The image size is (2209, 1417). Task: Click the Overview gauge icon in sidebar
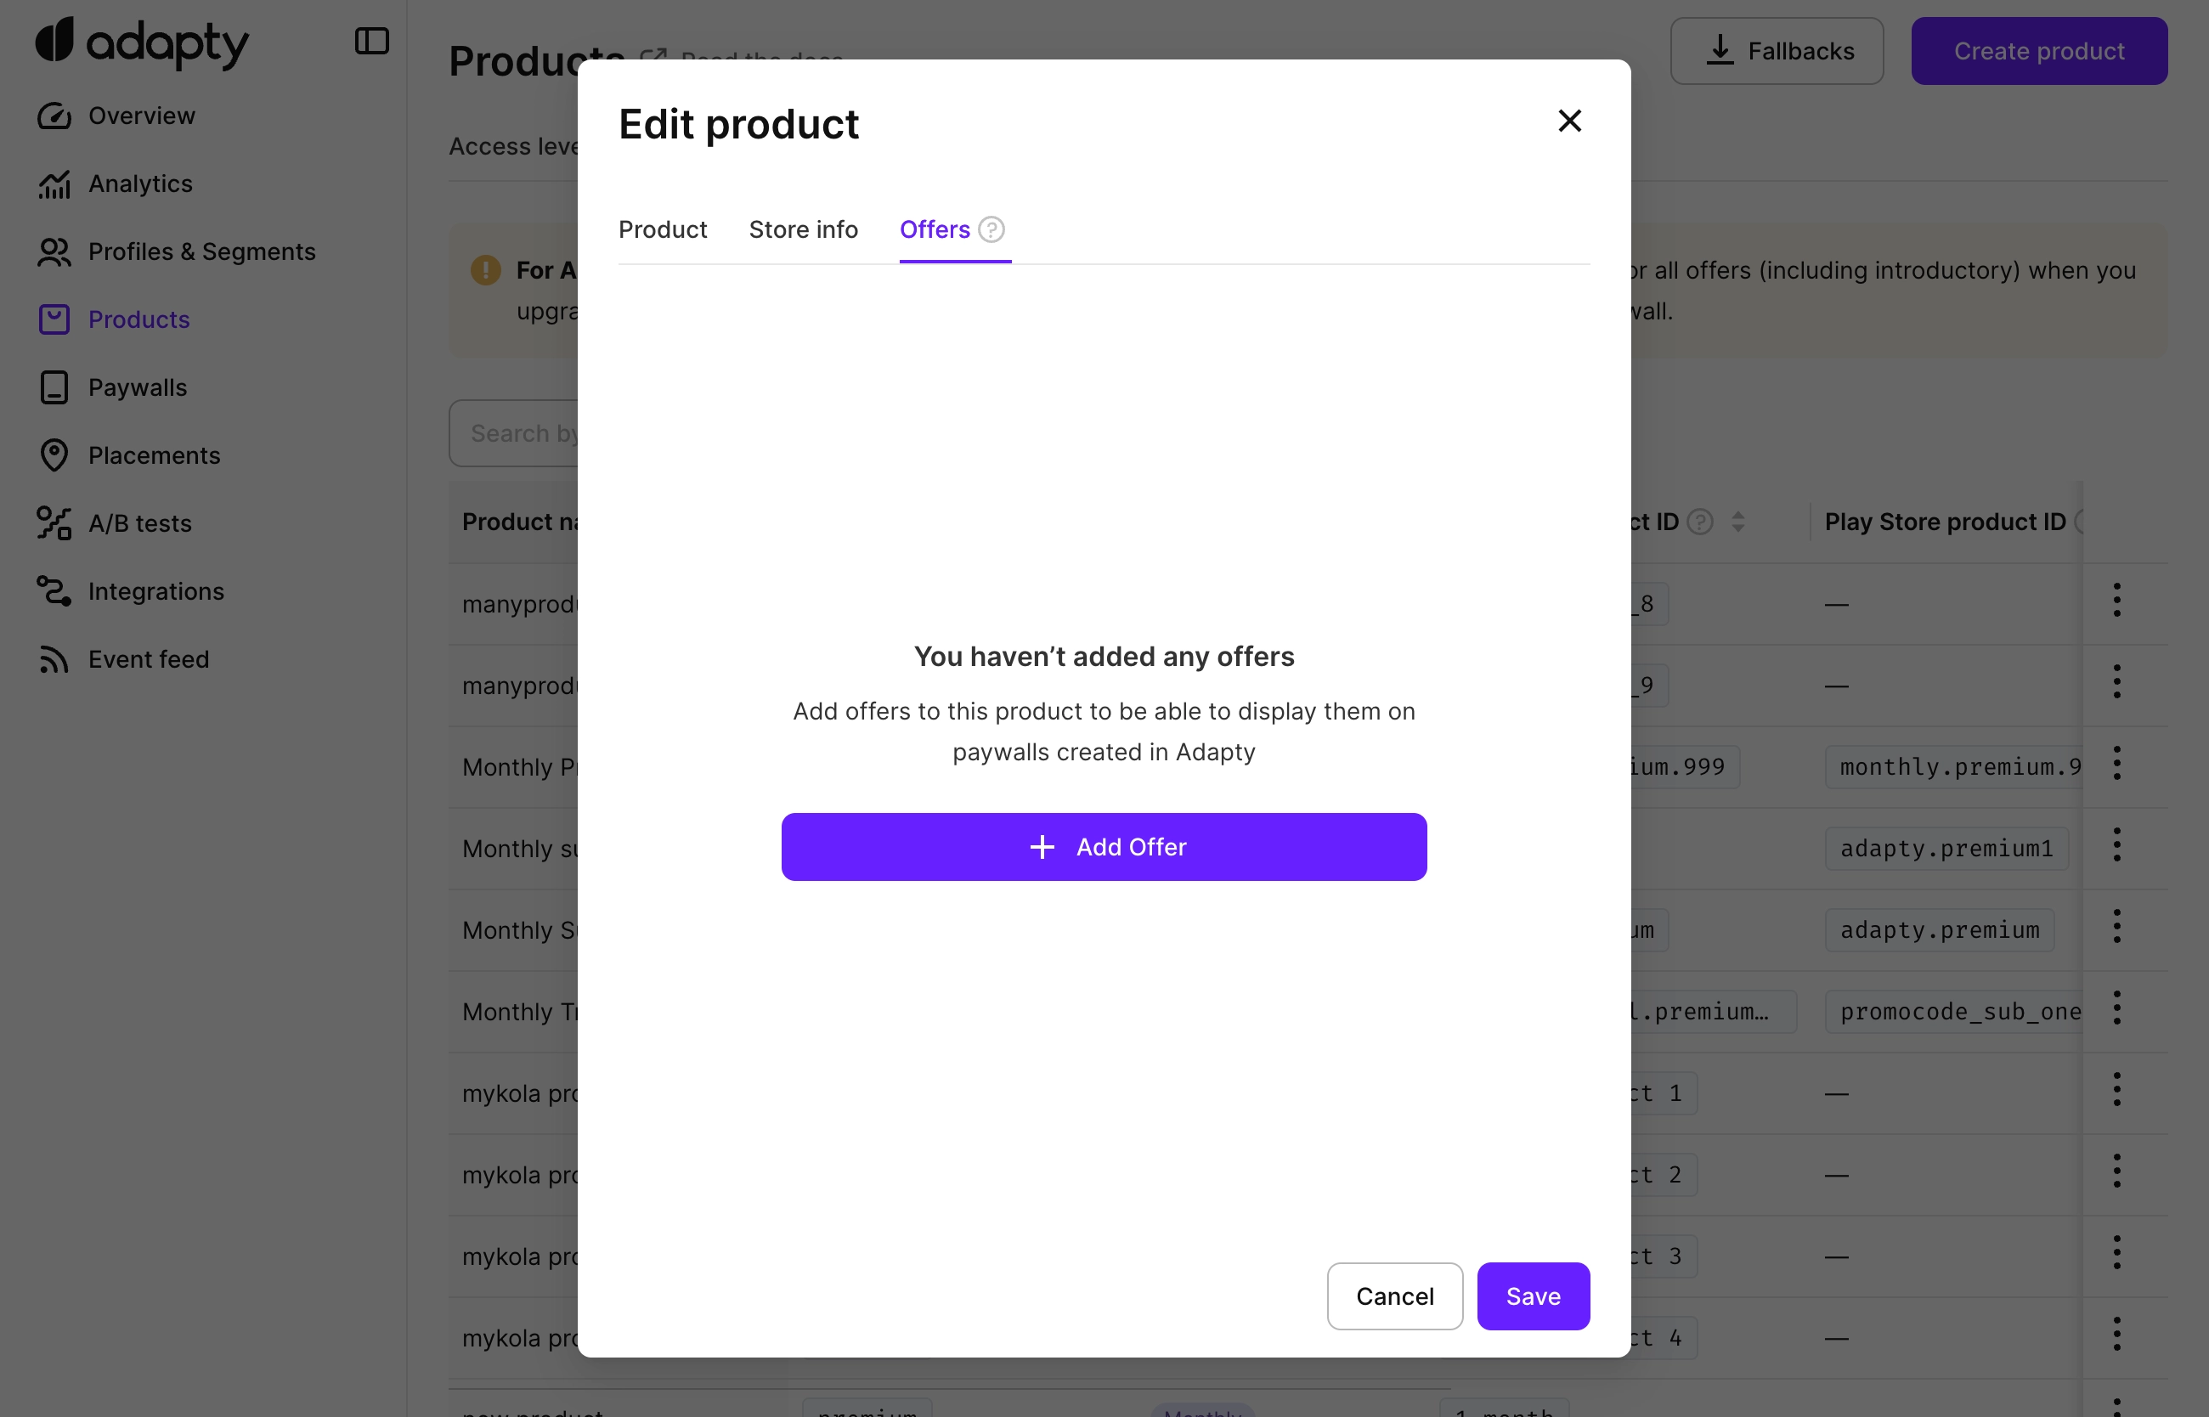[54, 116]
